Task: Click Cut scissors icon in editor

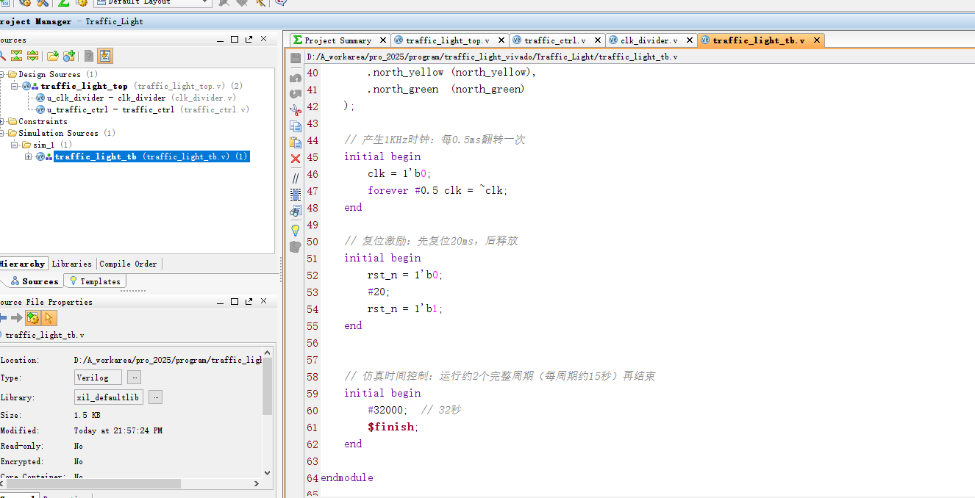Action: 296,110
